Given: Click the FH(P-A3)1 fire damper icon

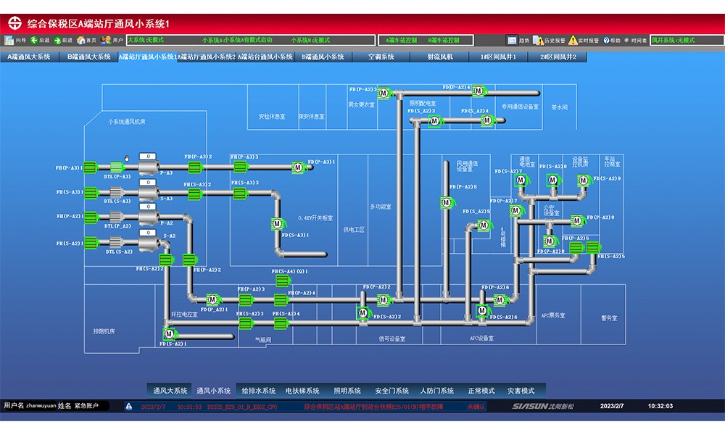Looking at the screenshot, I should click(x=91, y=167).
